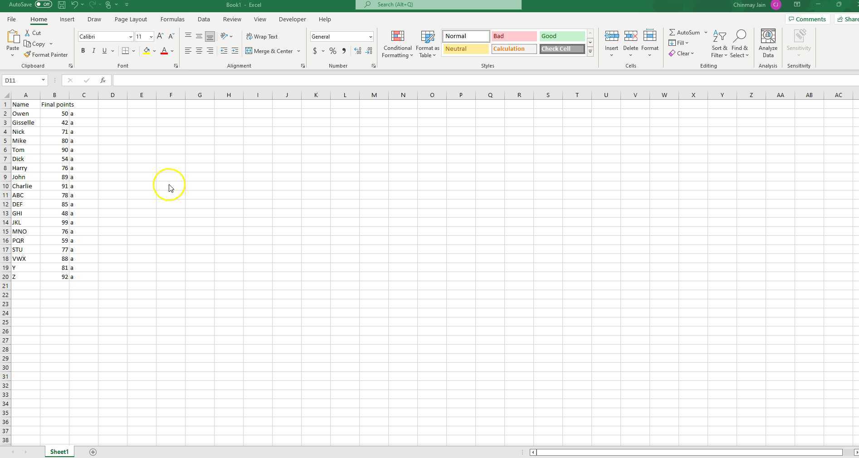Open Find & Select
Viewport: 859px width, 458px height.
pos(740,43)
